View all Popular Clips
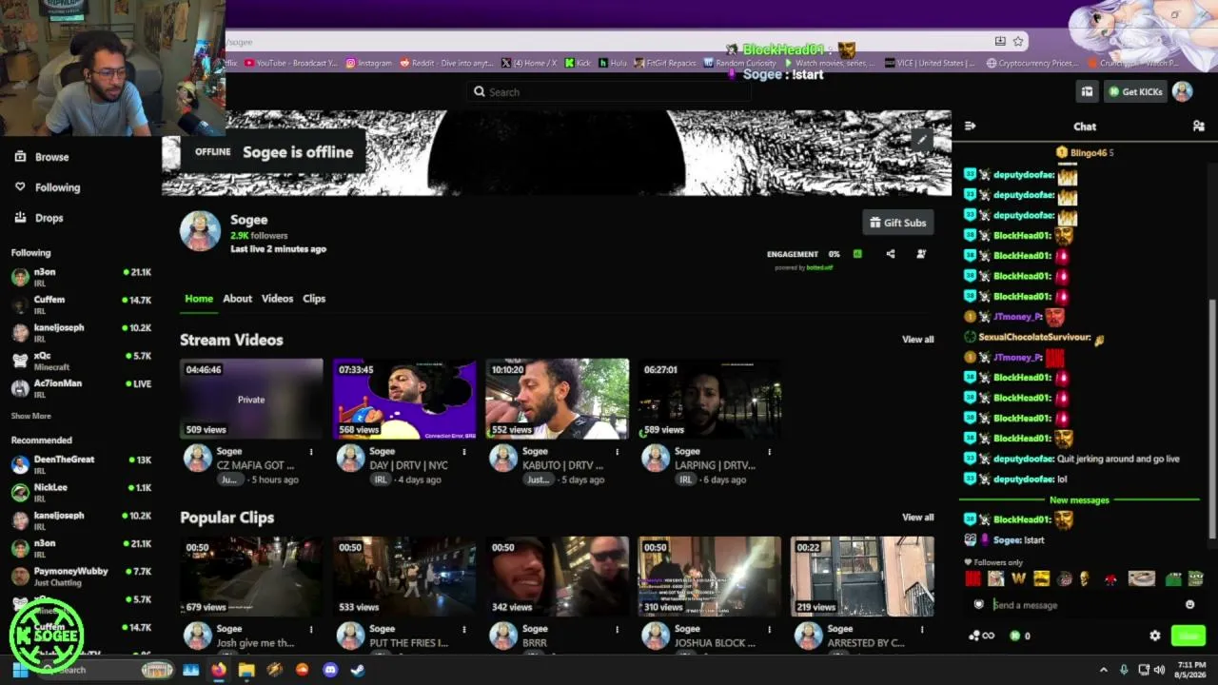 (918, 518)
